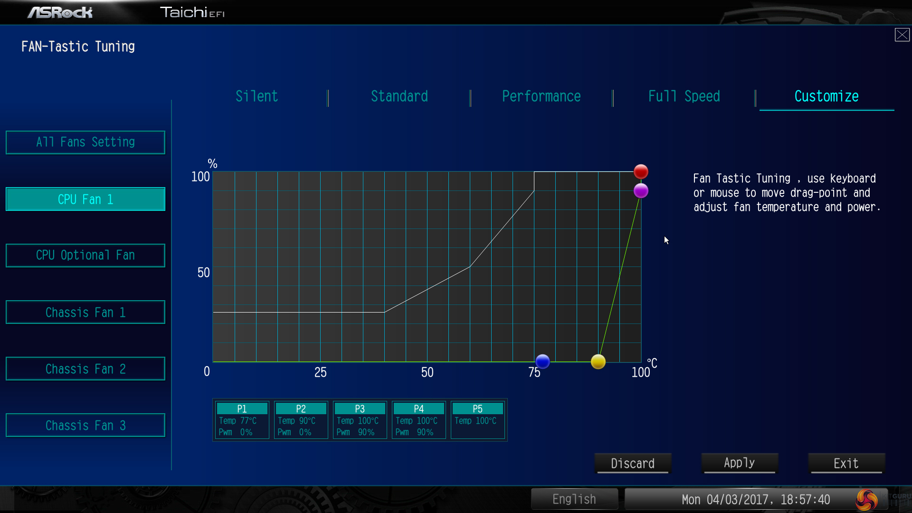912x513 pixels.
Task: Discard the fan curve changes
Action: point(632,463)
